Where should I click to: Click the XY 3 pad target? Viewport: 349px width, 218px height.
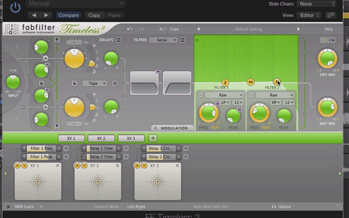(x=158, y=182)
